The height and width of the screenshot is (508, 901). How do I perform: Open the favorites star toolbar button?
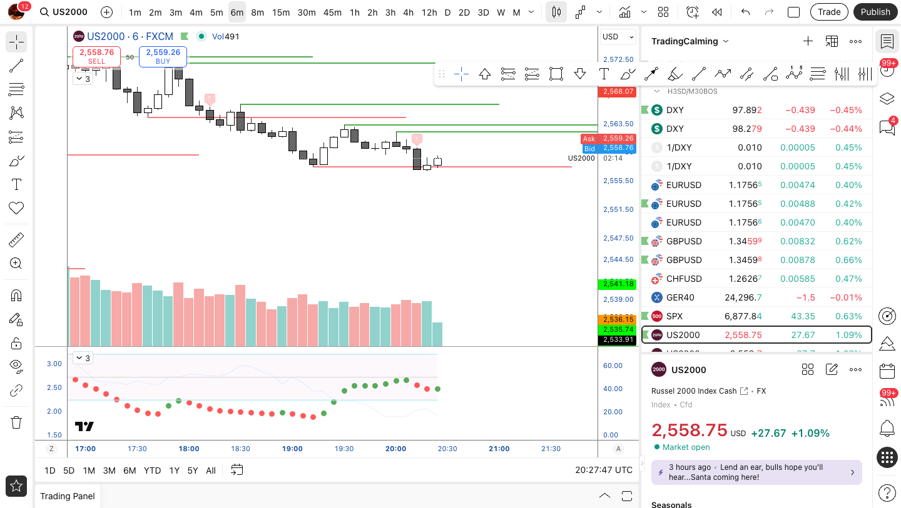16,486
